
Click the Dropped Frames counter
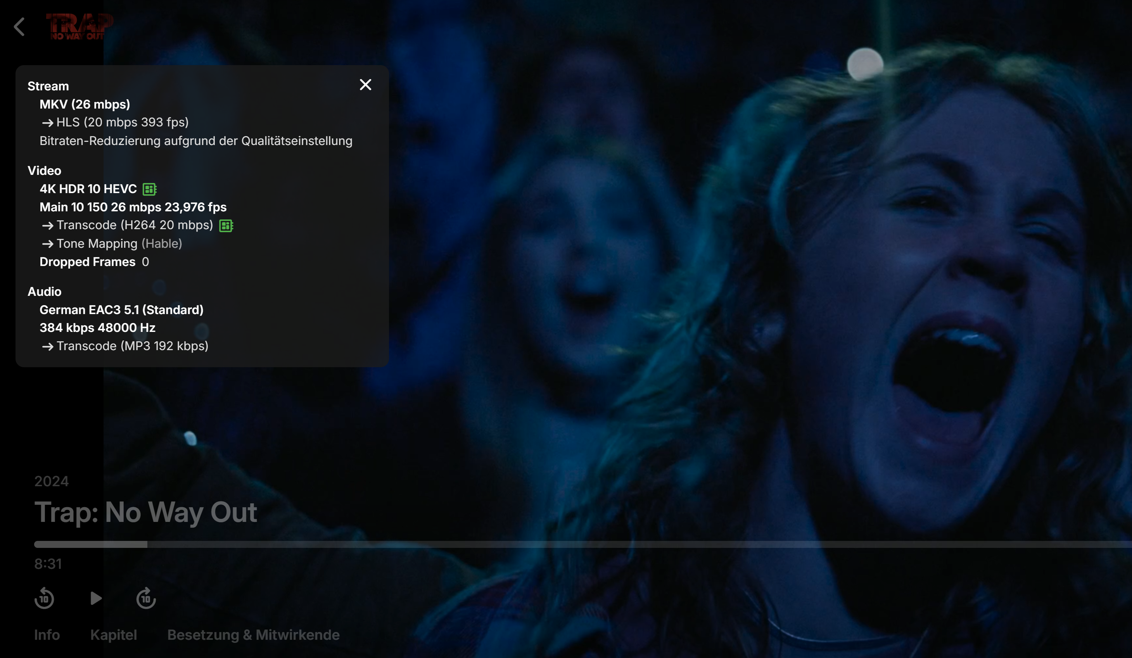click(x=94, y=262)
